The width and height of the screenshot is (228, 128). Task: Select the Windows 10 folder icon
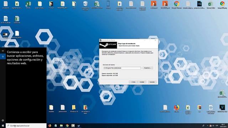coord(74,108)
